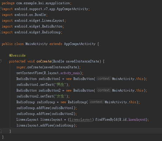Click radioGroup.addView(radioButton2) statement
The height and width of the screenshot is (141, 162).
tap(47, 114)
